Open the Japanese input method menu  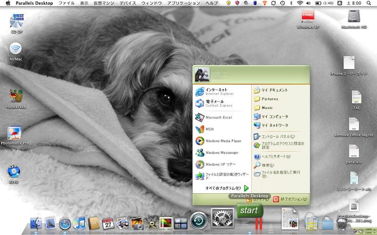coord(339,3)
